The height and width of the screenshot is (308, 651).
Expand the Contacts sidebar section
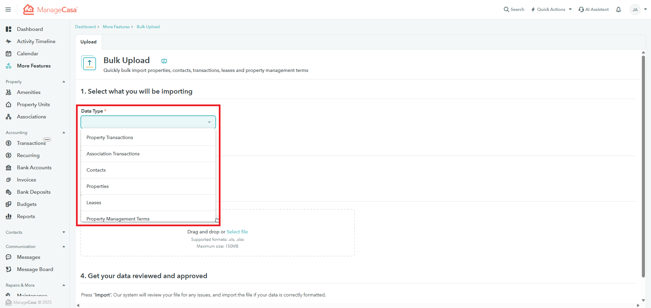(x=64, y=232)
